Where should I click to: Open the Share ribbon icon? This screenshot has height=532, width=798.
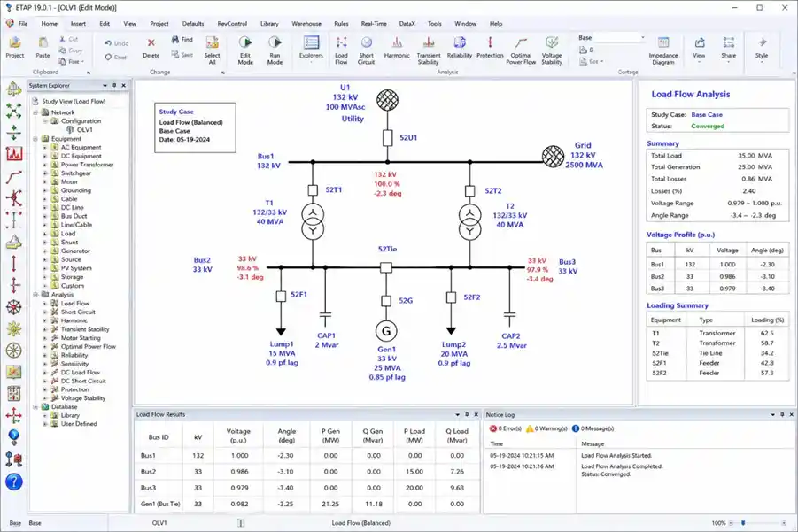click(x=728, y=49)
